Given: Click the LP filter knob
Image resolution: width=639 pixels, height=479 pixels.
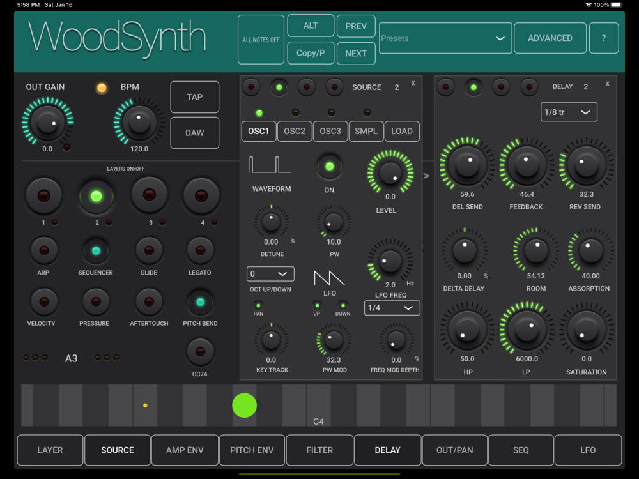Looking at the screenshot, I should coord(527,330).
